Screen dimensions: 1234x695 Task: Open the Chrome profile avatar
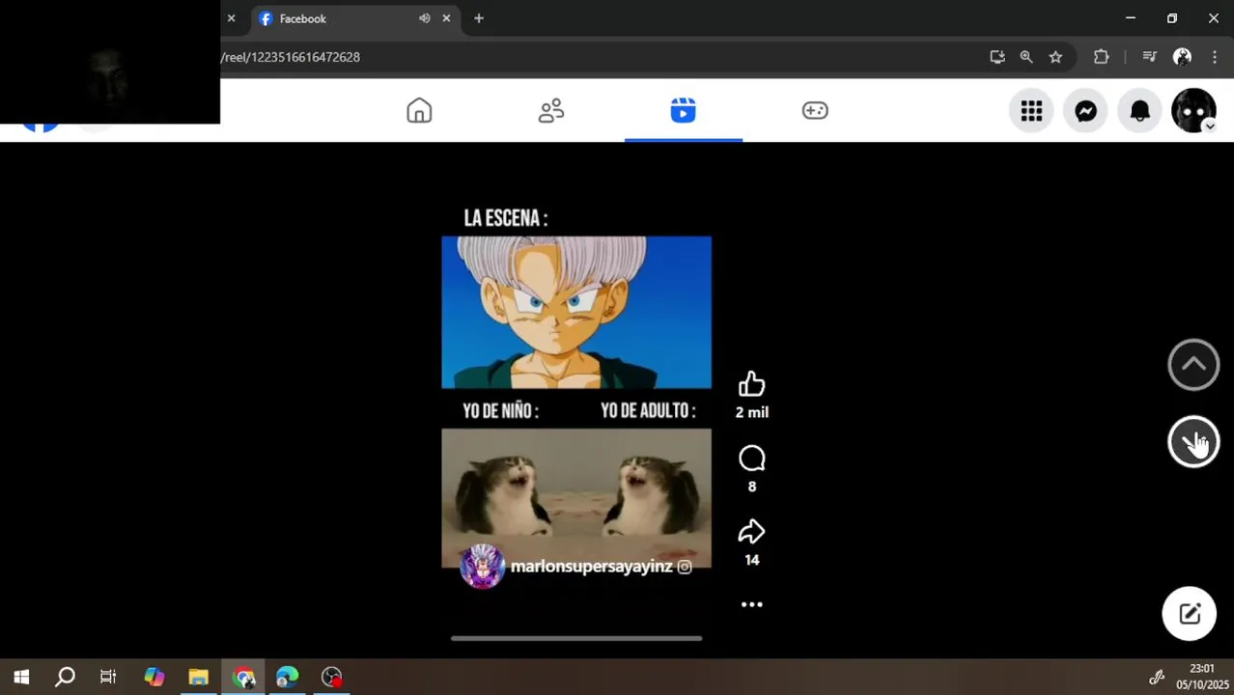pyautogui.click(x=1182, y=57)
